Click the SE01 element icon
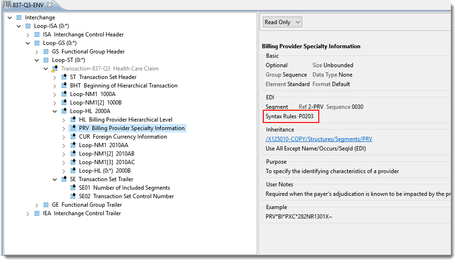458x263 pixels. (73, 188)
